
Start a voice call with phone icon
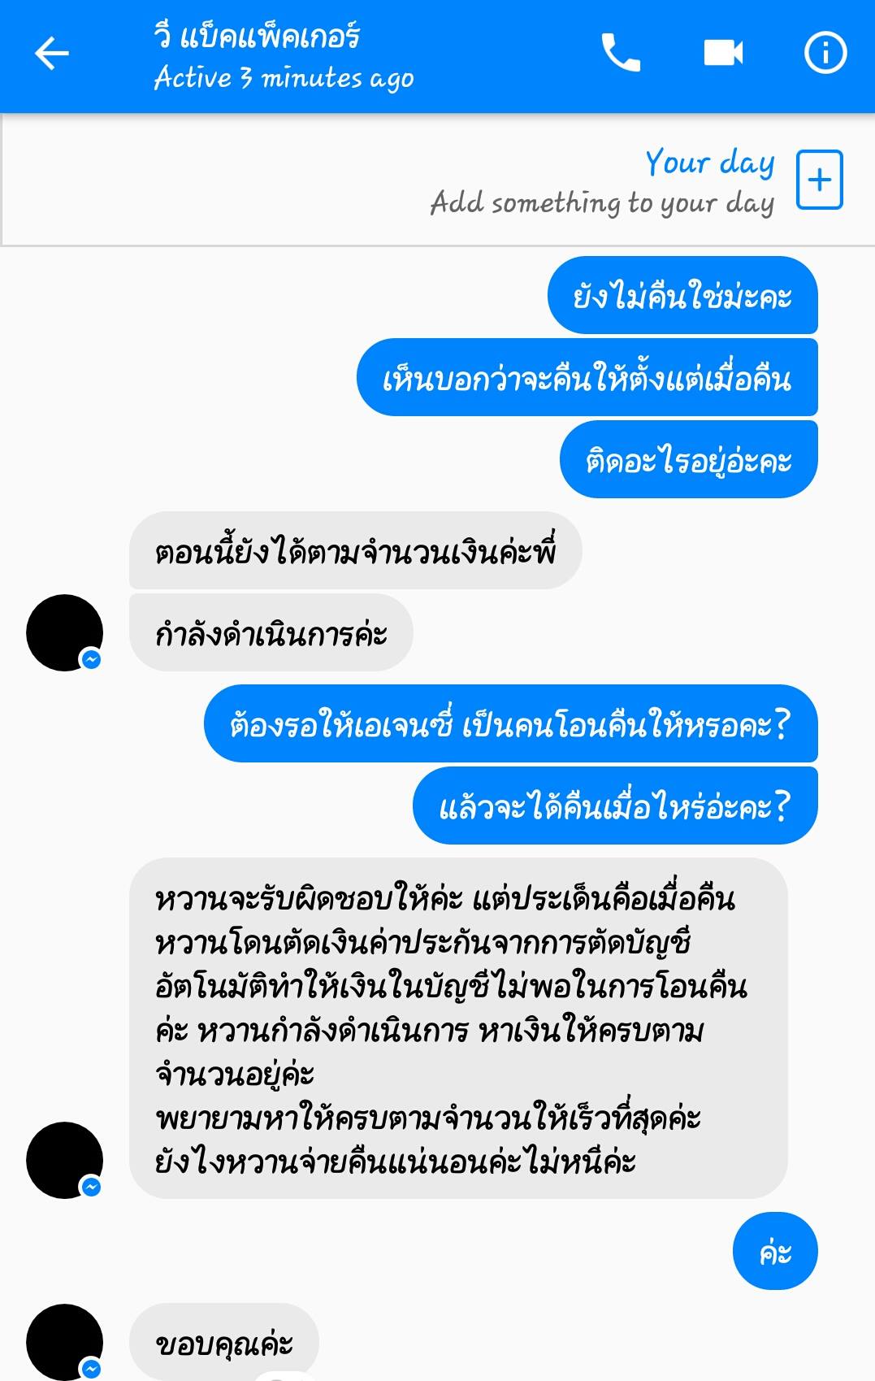coord(621,54)
